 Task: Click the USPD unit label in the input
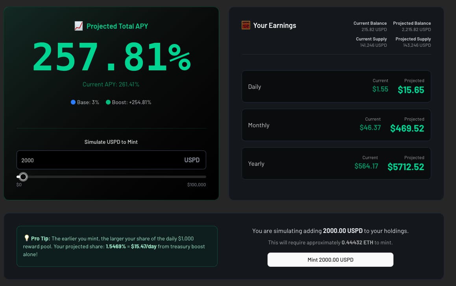point(192,160)
